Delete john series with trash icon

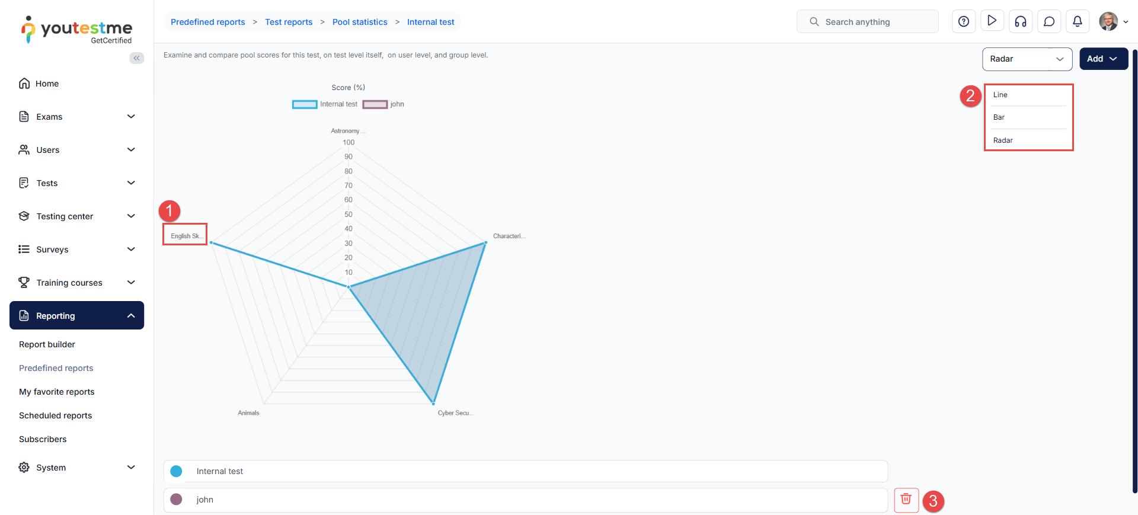pyautogui.click(x=906, y=500)
